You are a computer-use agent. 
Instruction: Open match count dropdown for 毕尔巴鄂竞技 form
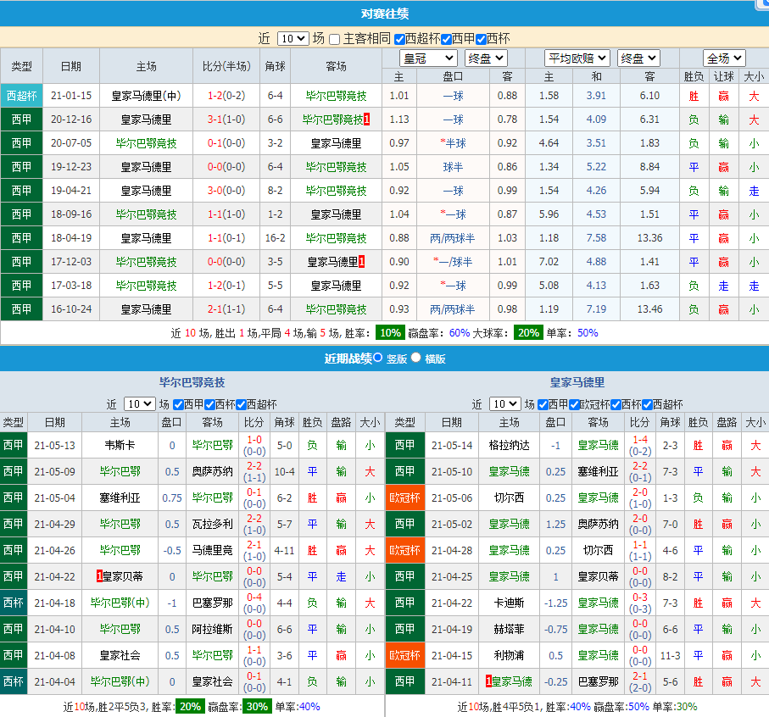[139, 403]
